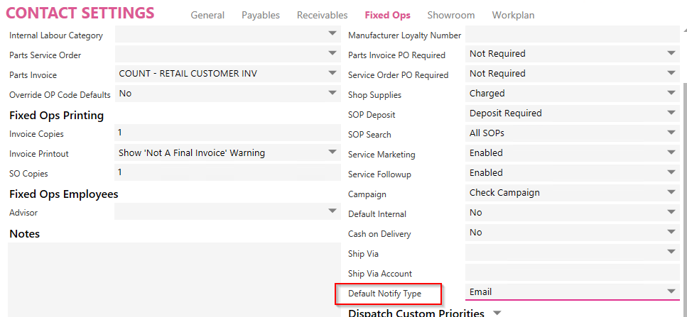The image size is (687, 317).
Task: Open the Campaign dropdown
Action: (572, 193)
